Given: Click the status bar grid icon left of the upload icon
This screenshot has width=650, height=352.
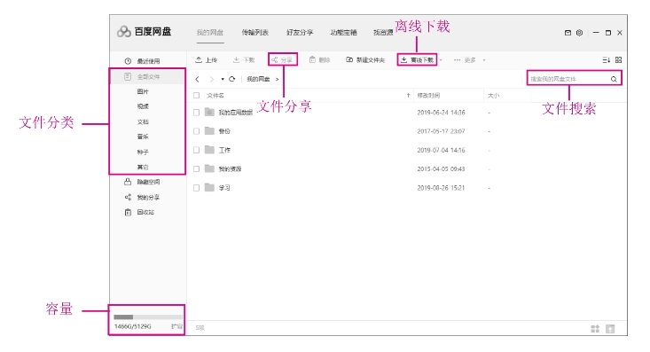Looking at the screenshot, I should tap(595, 329).
